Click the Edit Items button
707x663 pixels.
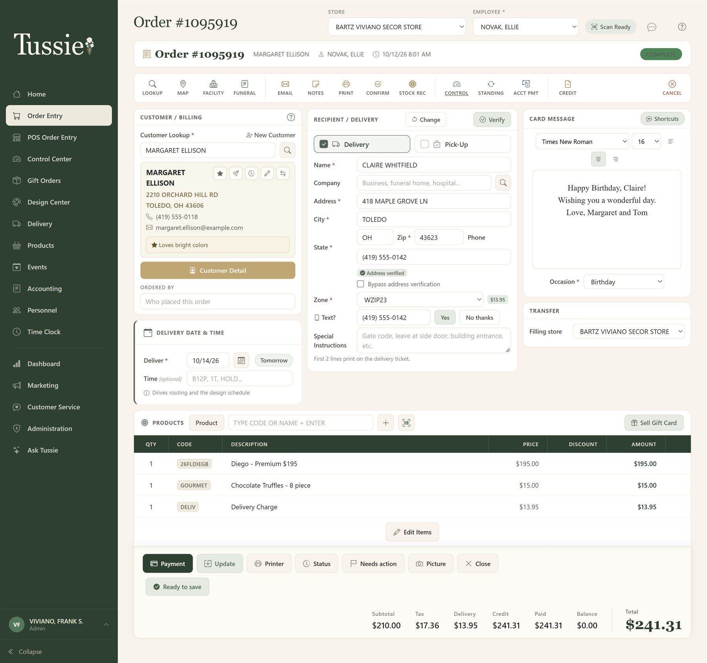tap(412, 532)
